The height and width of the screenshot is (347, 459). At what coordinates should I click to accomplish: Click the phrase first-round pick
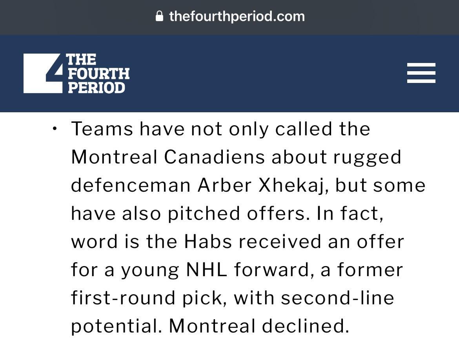click(x=148, y=298)
